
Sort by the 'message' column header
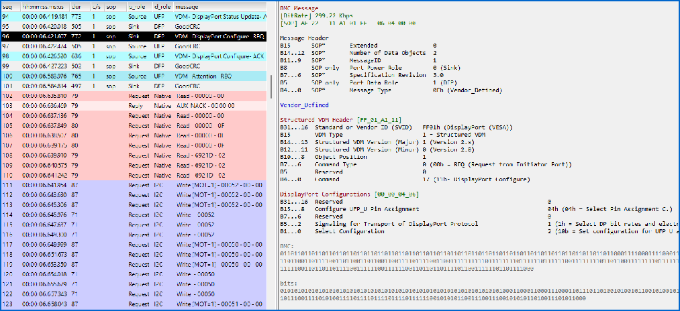[x=188, y=5]
